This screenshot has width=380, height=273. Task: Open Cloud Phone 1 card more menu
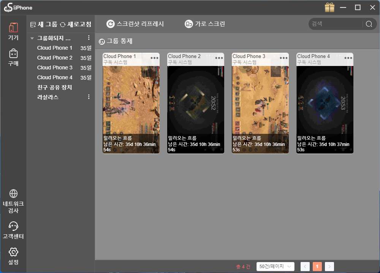[154, 58]
